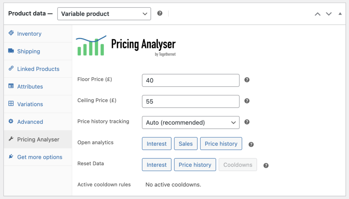Switch to the Variations tab
Image resolution: width=349 pixels, height=199 pixels.
32,104
